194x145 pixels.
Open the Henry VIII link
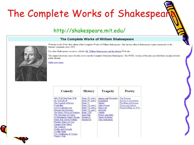click(87, 112)
